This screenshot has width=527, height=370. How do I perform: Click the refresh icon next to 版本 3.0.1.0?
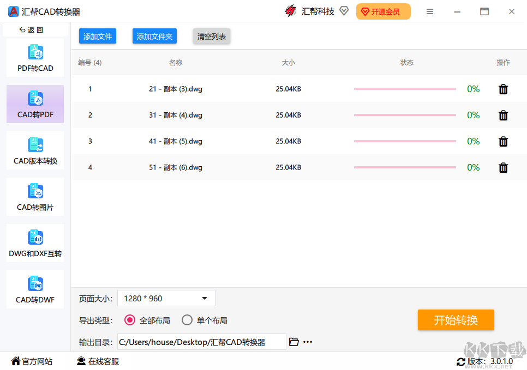coord(462,361)
